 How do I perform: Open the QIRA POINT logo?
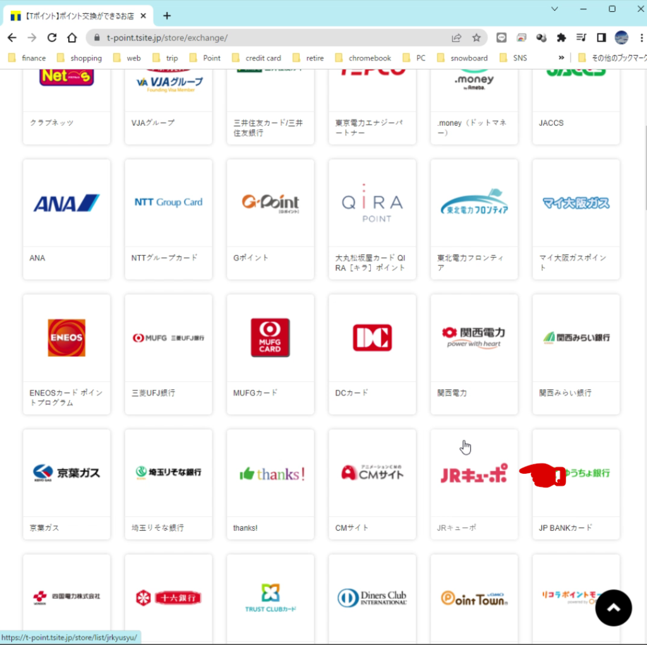click(x=372, y=203)
